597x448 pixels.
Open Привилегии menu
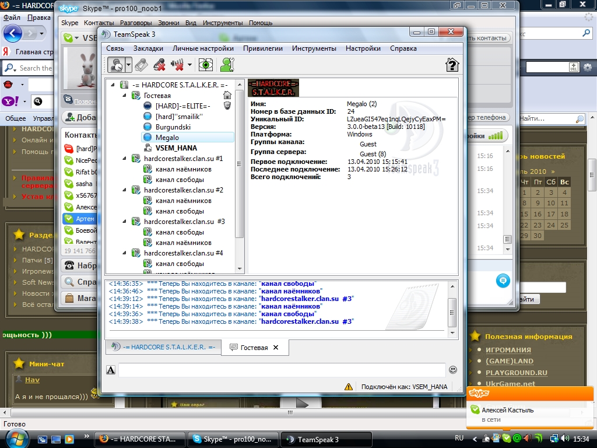coord(263,48)
